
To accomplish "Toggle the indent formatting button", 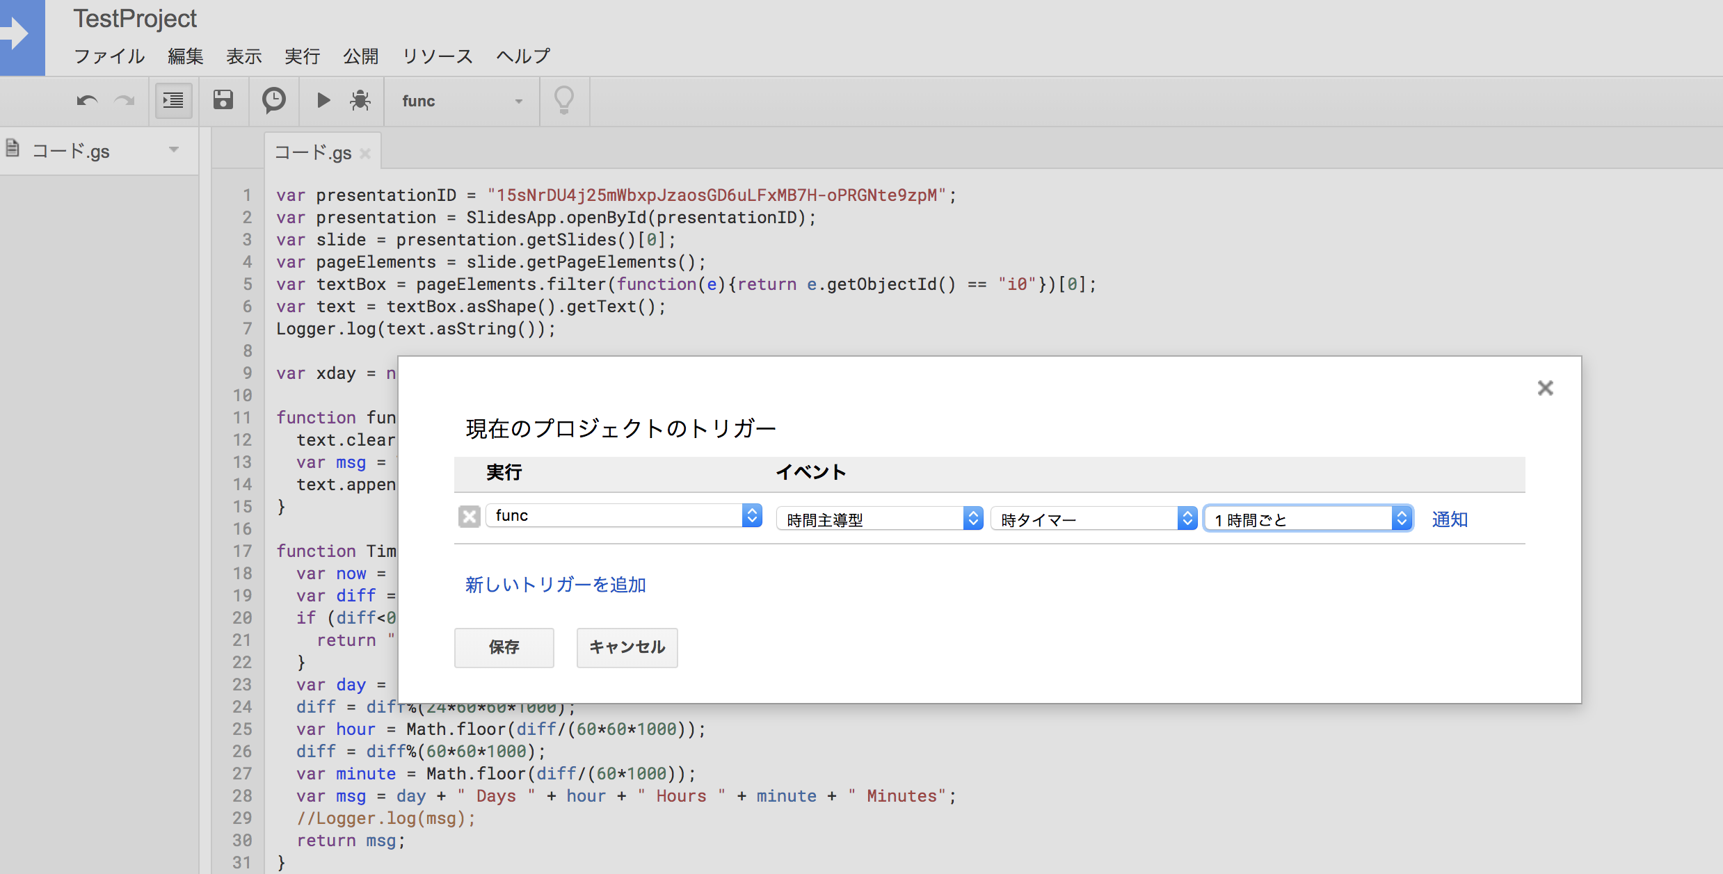I will [173, 102].
